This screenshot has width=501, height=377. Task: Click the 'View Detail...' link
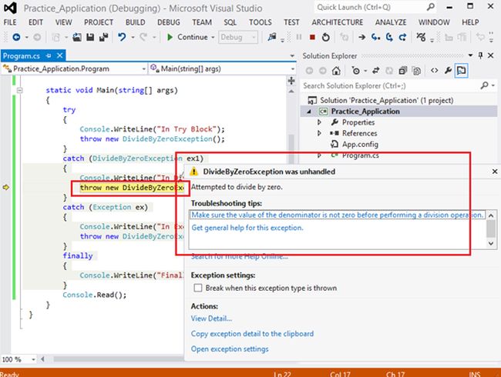click(211, 319)
